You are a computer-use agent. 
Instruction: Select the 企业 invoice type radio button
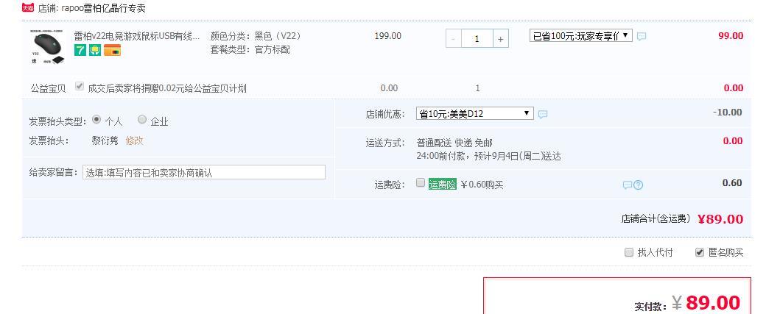tap(142, 119)
